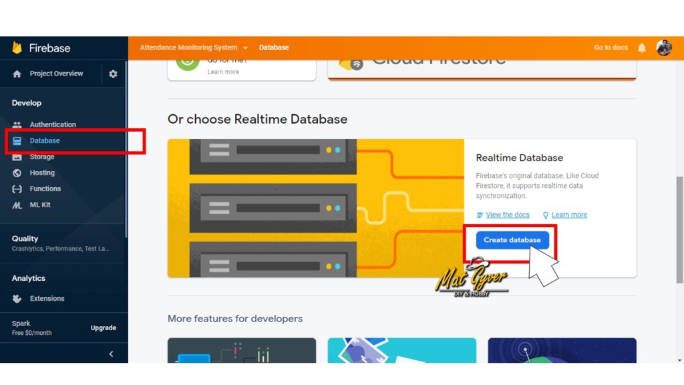Image resolution: width=684 pixels, height=385 pixels.
Task: Expand the Attendance Monitoring System project dropdown
Action: (x=245, y=48)
